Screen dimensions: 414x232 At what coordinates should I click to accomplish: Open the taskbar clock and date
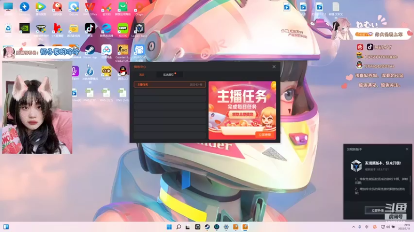click(405, 227)
